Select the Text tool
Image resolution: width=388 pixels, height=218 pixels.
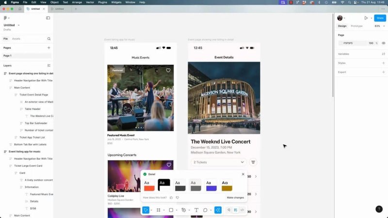pos(196,210)
